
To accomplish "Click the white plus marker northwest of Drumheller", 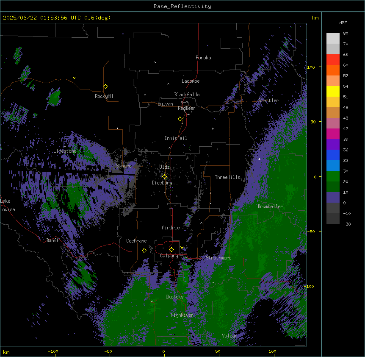I will tap(259, 159).
